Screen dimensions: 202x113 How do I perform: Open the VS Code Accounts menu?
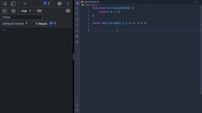tap(77, 105)
